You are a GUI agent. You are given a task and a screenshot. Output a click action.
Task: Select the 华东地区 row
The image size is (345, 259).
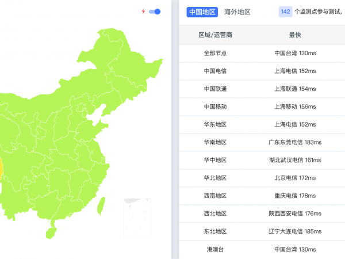tap(216, 124)
